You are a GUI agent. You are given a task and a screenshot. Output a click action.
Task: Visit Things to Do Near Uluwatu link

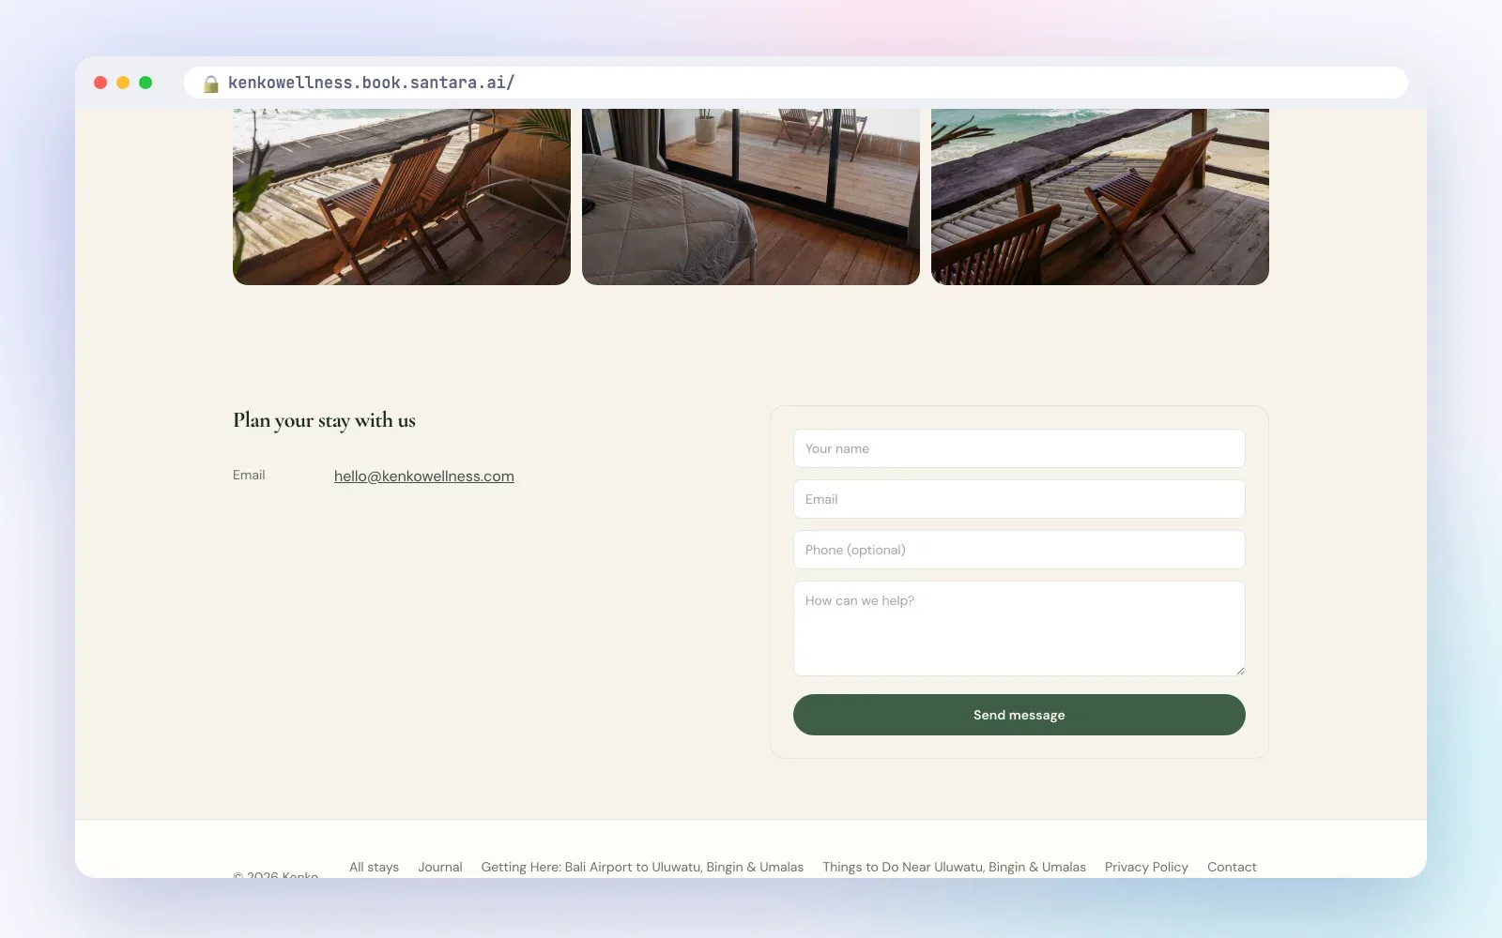point(954,867)
